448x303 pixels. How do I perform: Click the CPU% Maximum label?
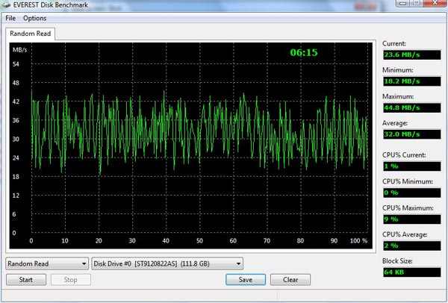408,208
